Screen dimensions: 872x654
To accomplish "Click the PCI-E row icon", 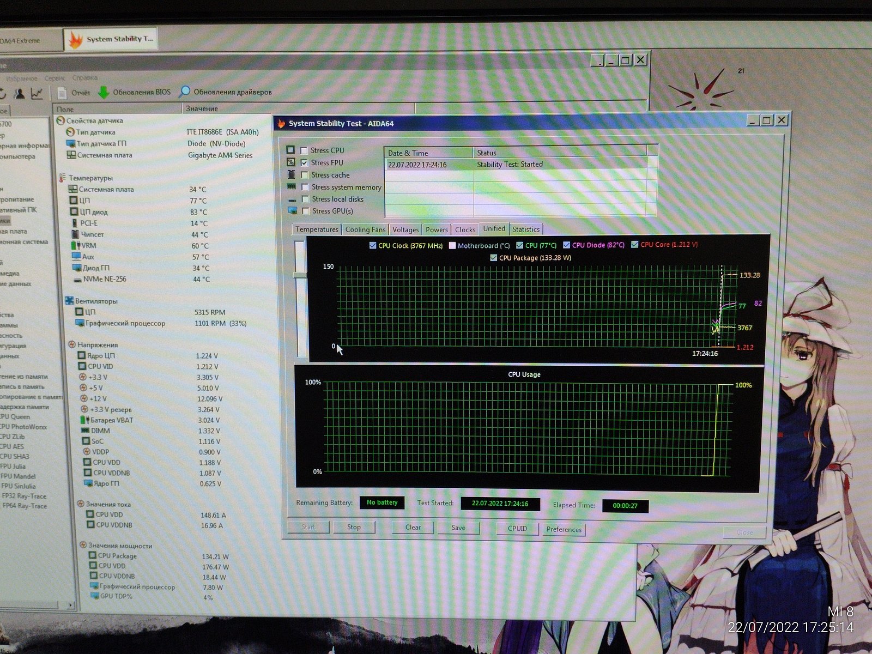I will coord(75,223).
